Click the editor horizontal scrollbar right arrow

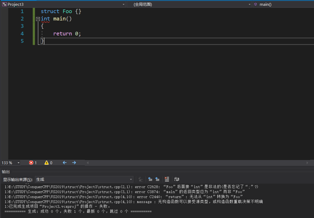click(307, 163)
